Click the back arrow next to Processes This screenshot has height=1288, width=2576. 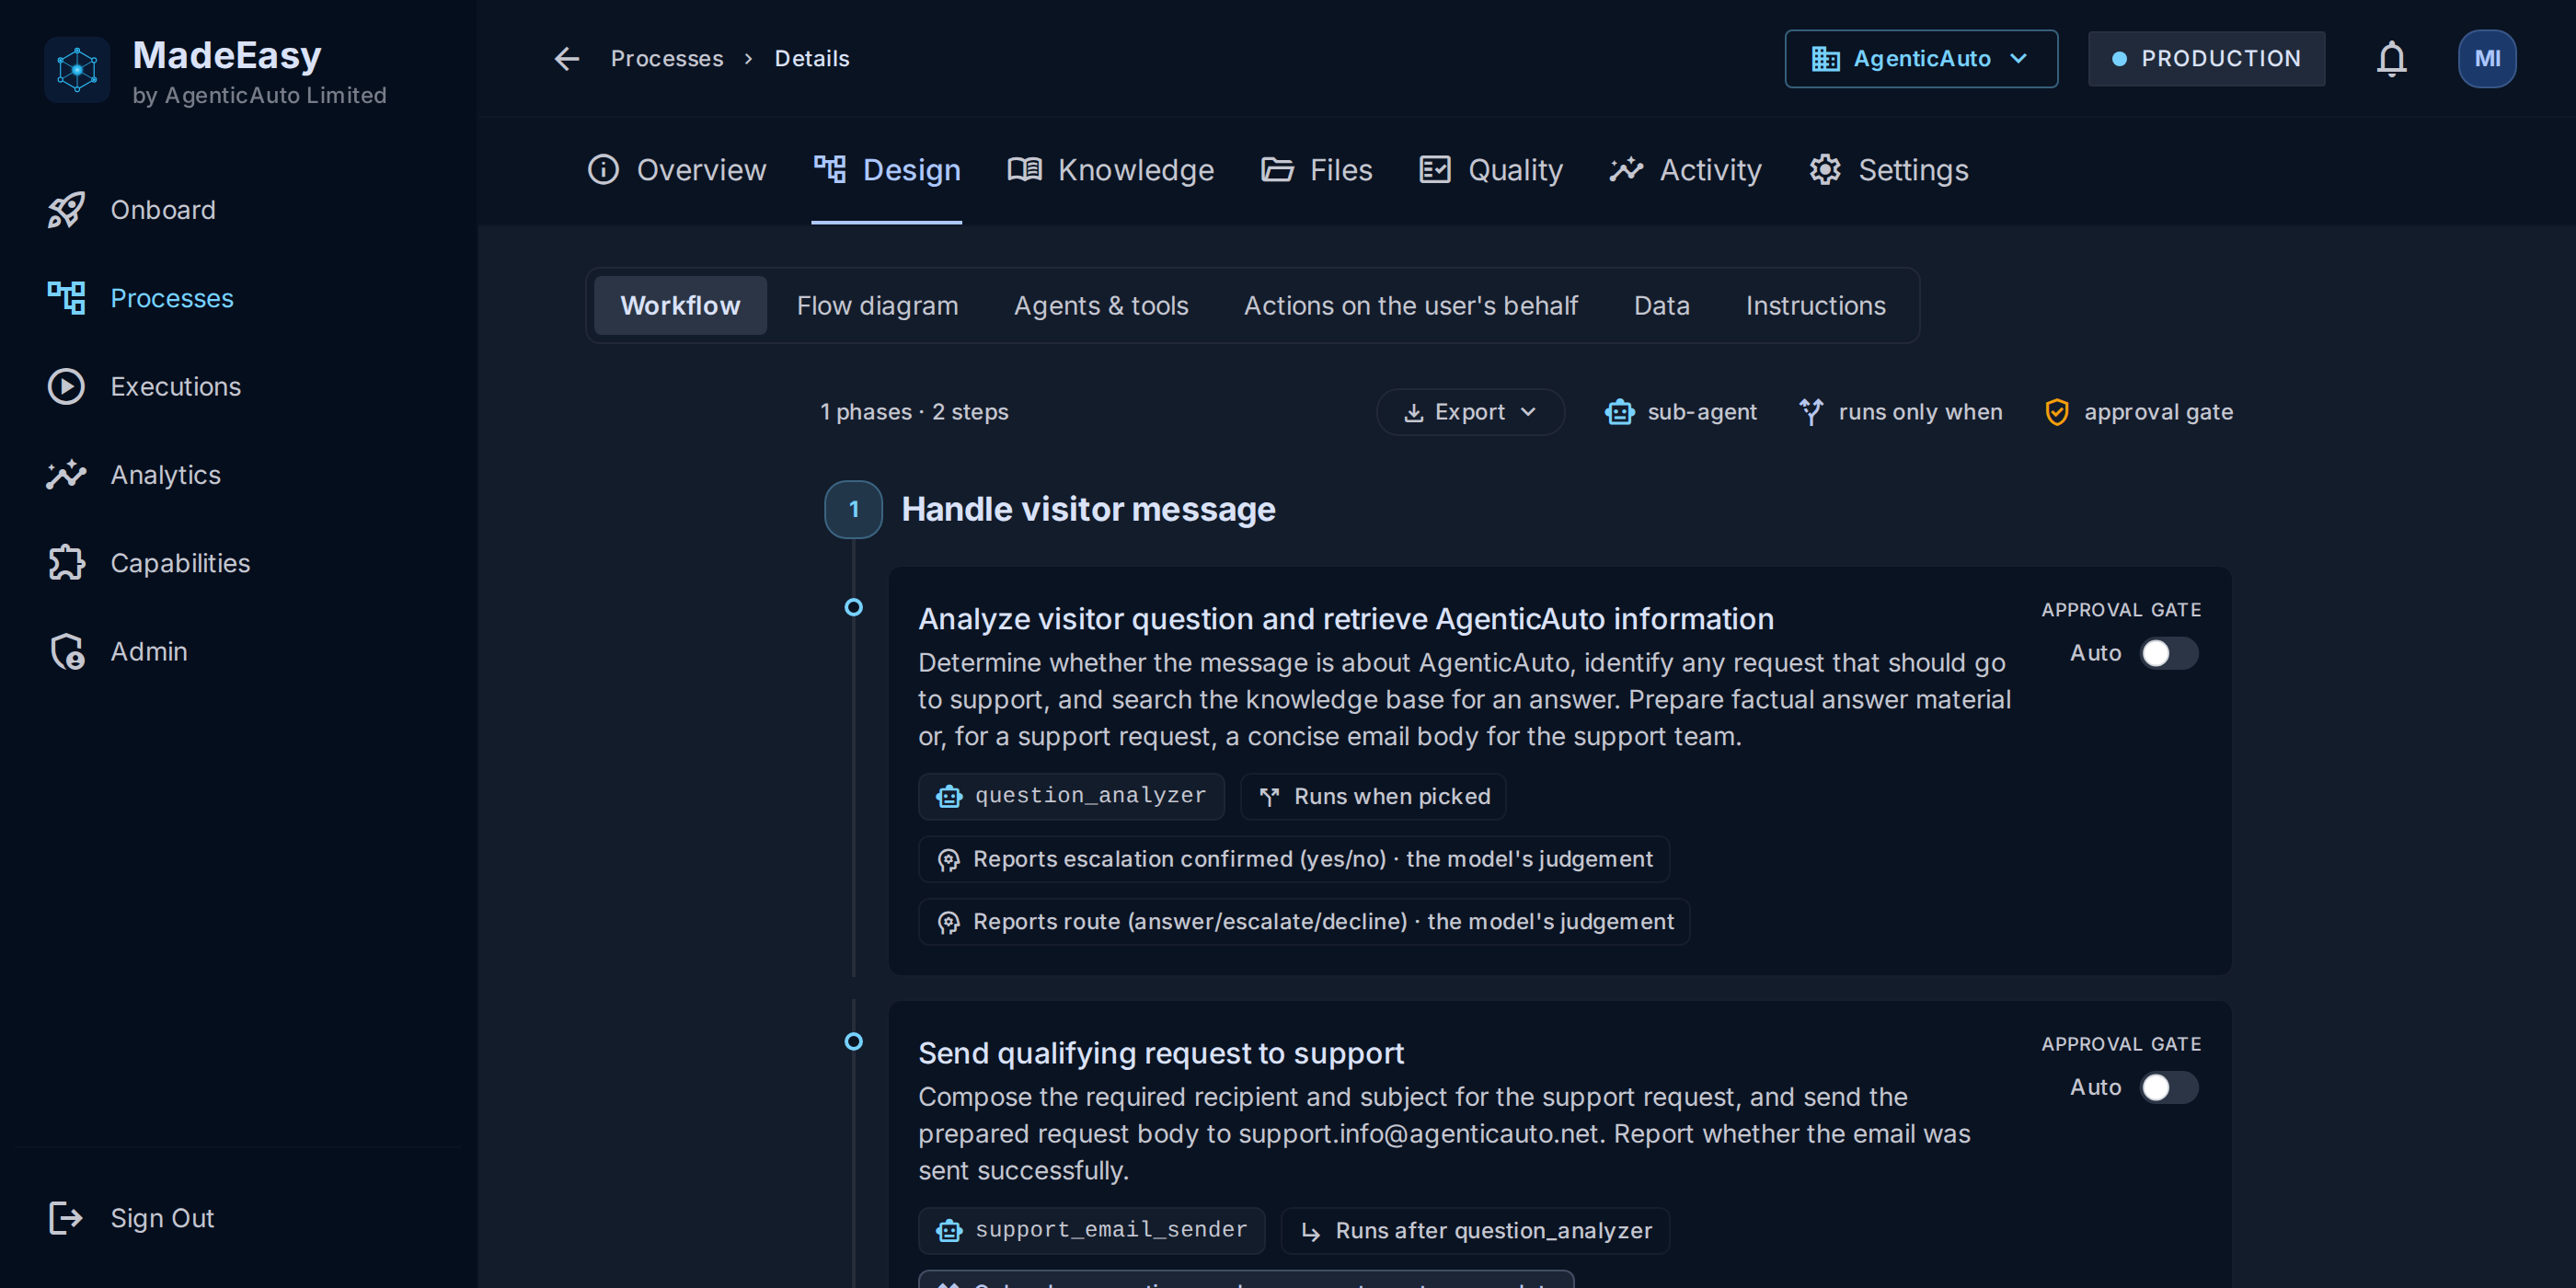click(567, 59)
